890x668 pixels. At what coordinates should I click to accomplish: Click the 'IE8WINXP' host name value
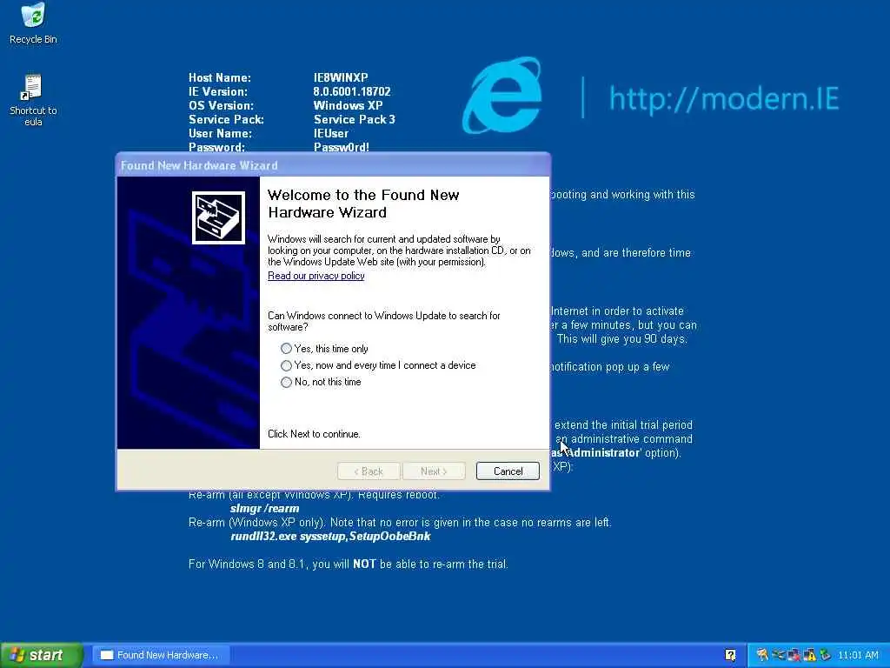click(341, 77)
